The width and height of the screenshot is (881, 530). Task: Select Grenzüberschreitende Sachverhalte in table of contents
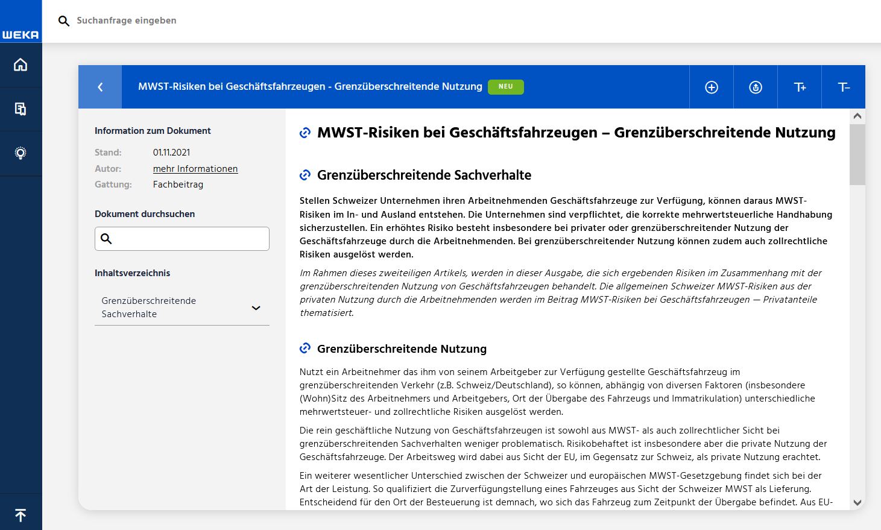point(149,307)
